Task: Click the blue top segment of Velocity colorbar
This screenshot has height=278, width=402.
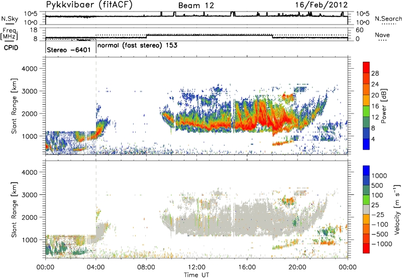Action: pyautogui.click(x=366, y=171)
